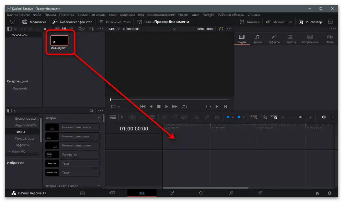Toggle the Библиотека эффектов panel
Screen dimensions: 343x202
72,22
